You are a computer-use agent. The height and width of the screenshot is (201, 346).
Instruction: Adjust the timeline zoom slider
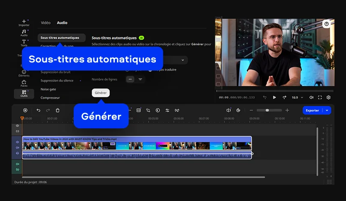268,110
